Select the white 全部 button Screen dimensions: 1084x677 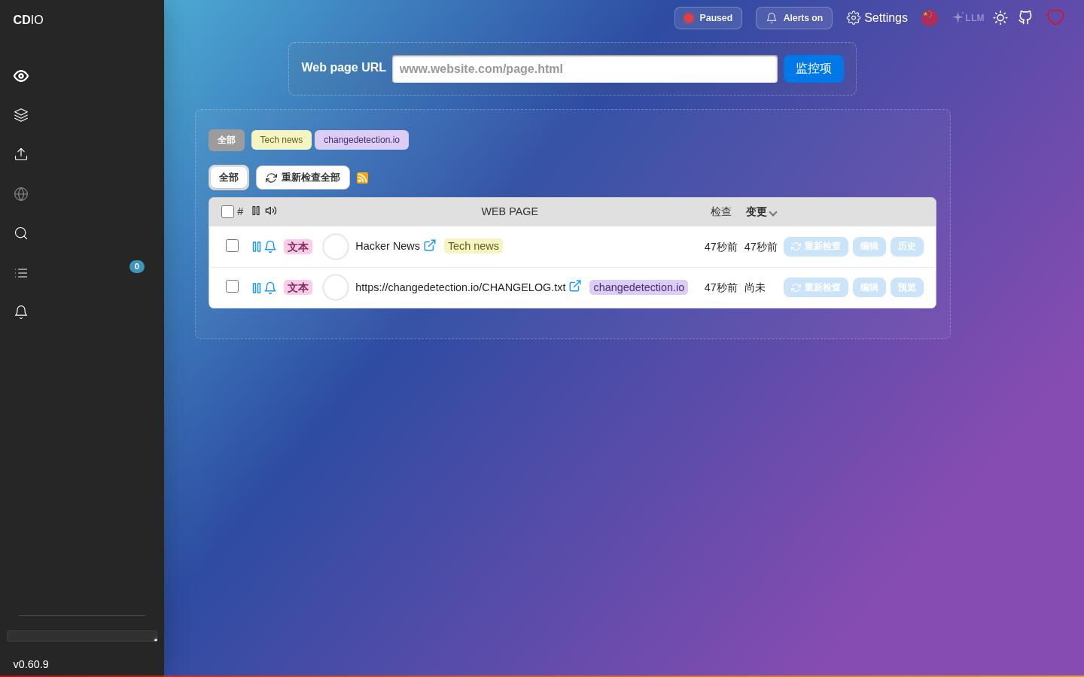(x=229, y=178)
